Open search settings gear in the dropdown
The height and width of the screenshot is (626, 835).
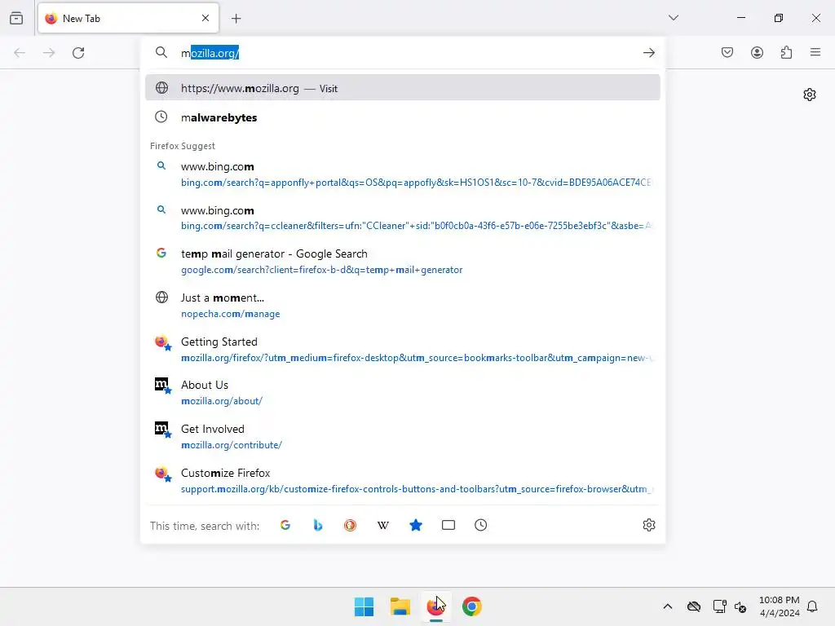coord(648,526)
